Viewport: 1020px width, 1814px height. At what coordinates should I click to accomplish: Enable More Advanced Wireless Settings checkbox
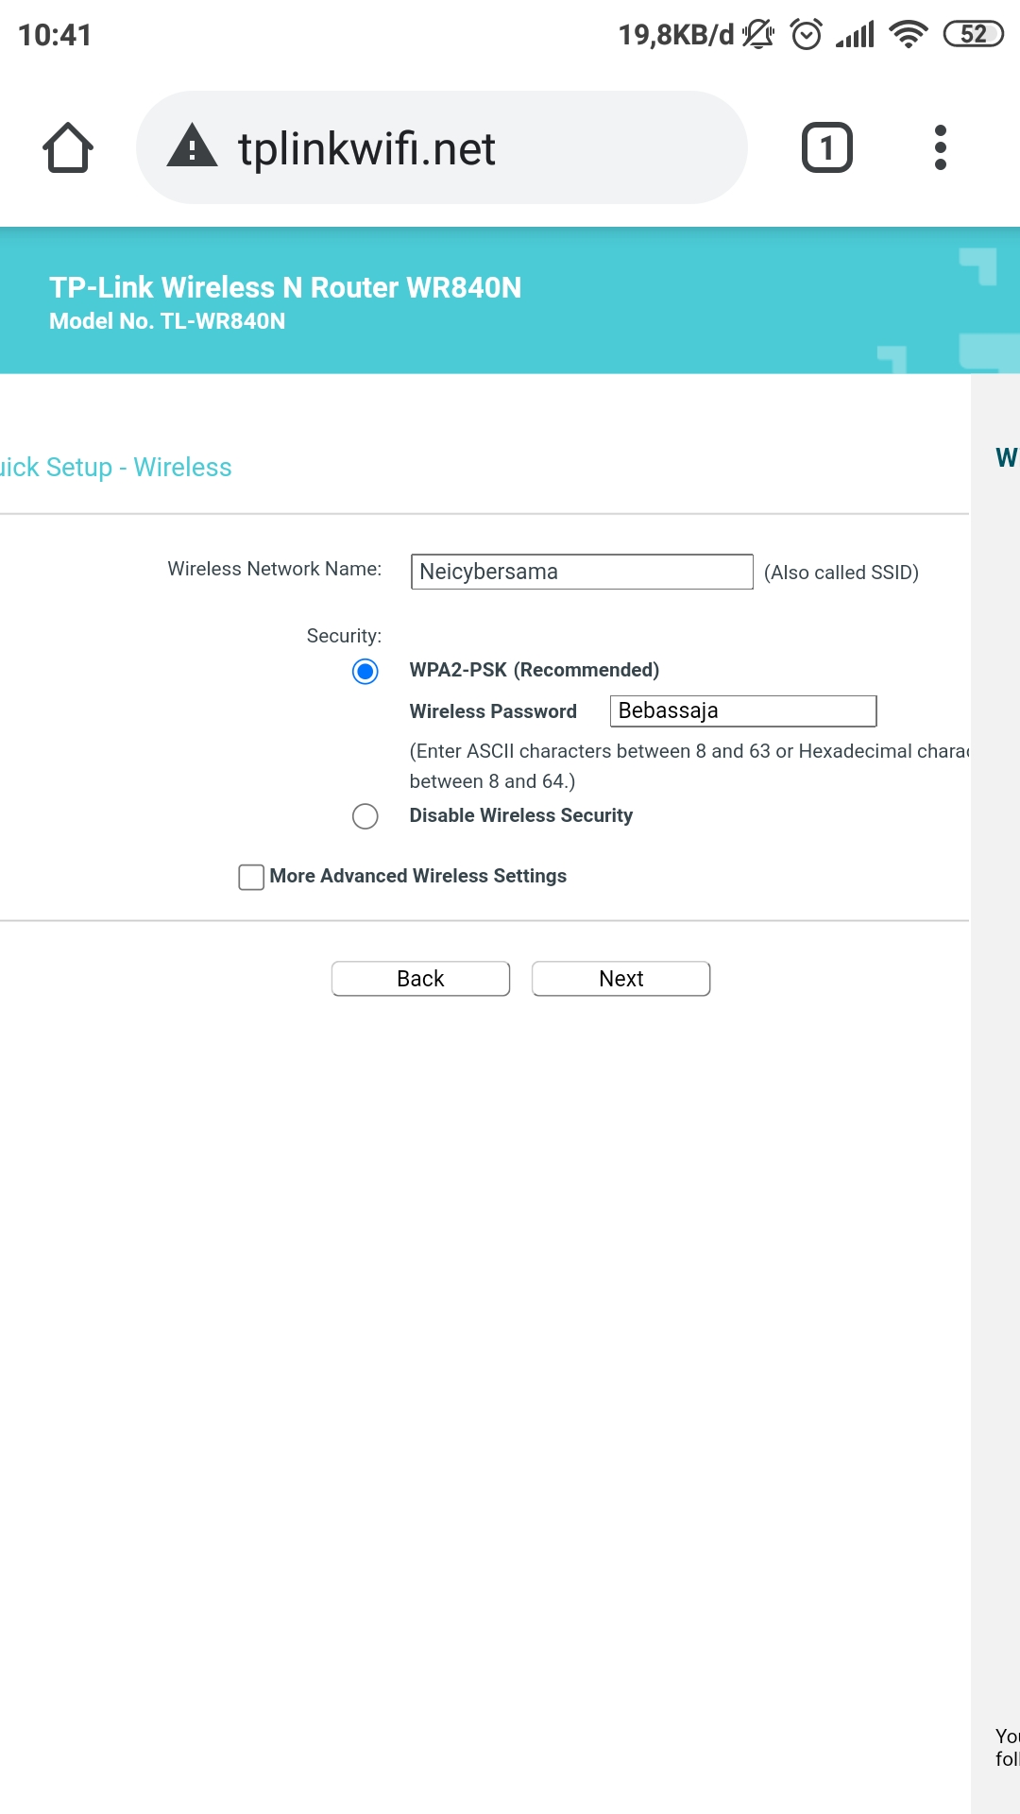pyautogui.click(x=251, y=877)
